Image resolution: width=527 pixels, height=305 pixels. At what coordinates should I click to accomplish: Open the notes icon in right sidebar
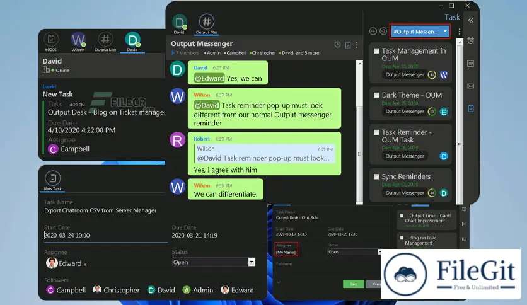(470, 64)
